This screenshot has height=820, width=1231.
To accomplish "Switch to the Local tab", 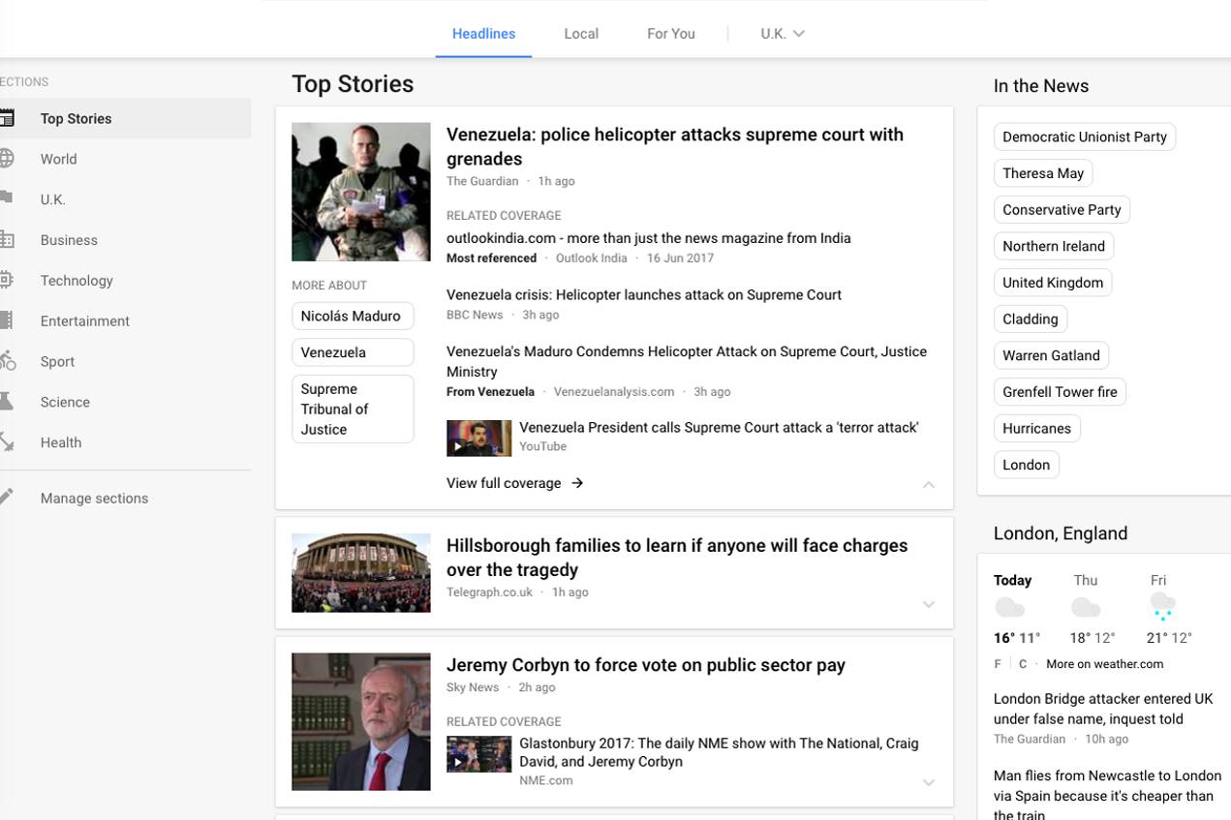I will [x=580, y=33].
